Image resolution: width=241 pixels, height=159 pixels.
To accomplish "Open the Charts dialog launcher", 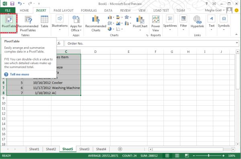I will click(147, 35).
